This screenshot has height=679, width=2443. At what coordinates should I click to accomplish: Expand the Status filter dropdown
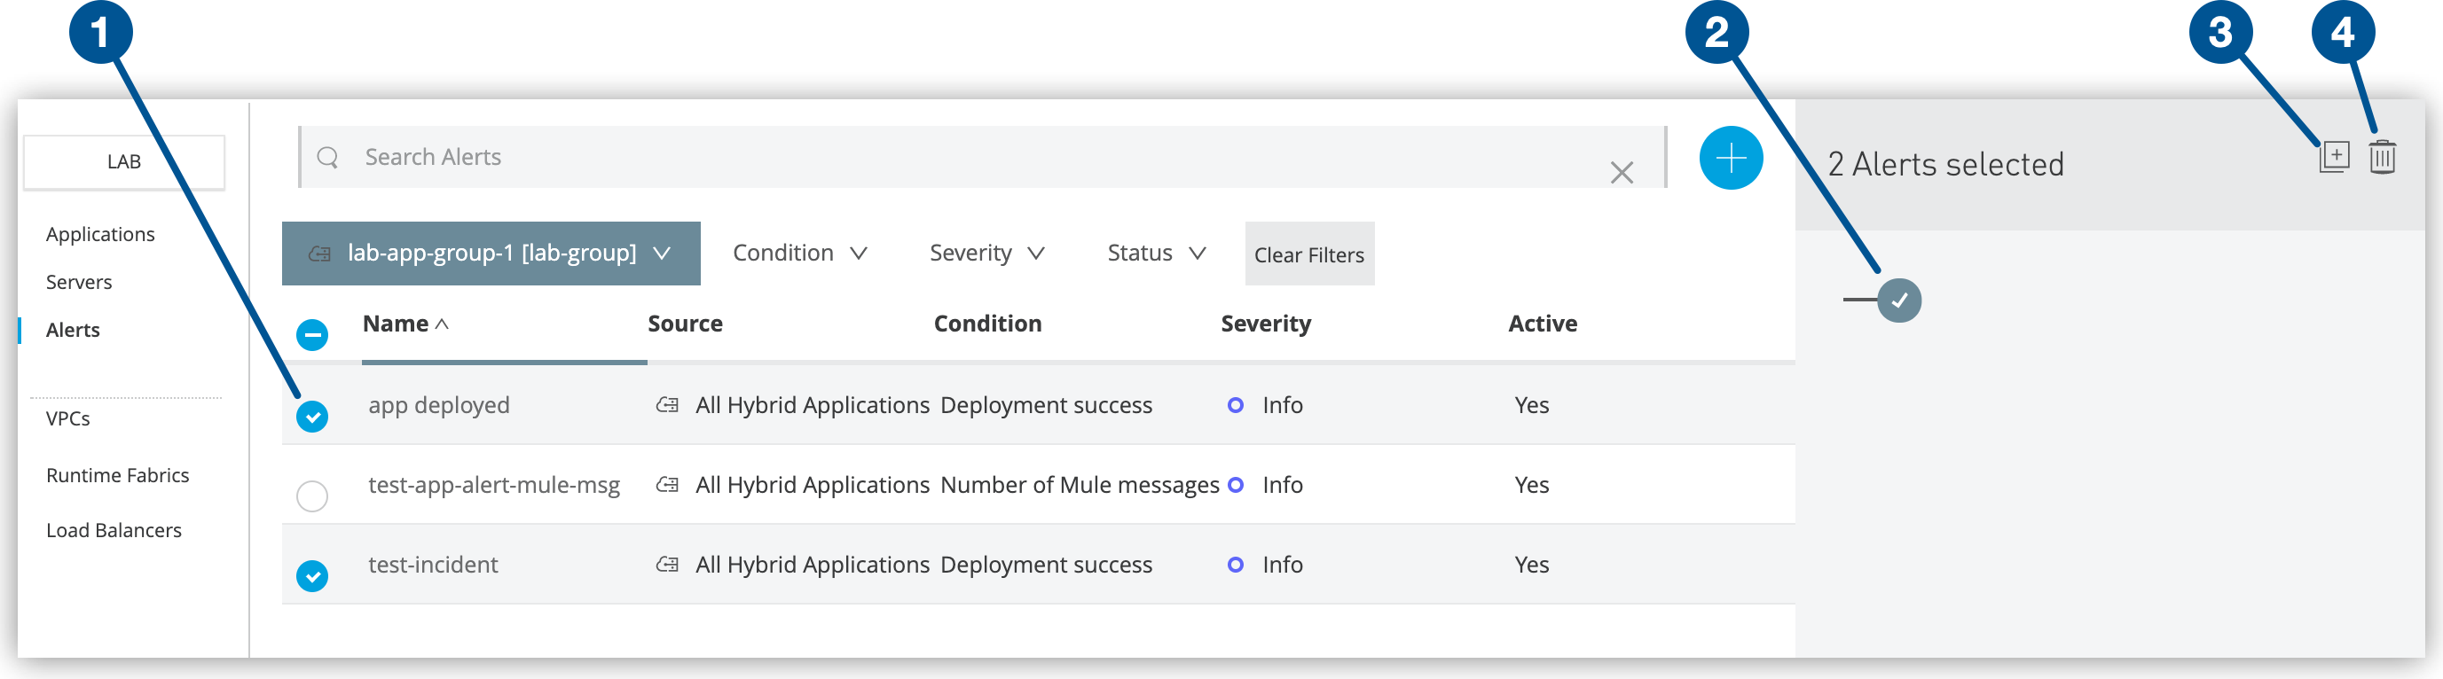pos(1155,254)
